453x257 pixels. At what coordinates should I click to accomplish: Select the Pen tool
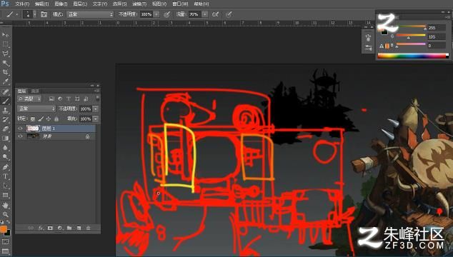5,167
